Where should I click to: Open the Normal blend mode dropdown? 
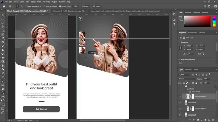coord(187,79)
